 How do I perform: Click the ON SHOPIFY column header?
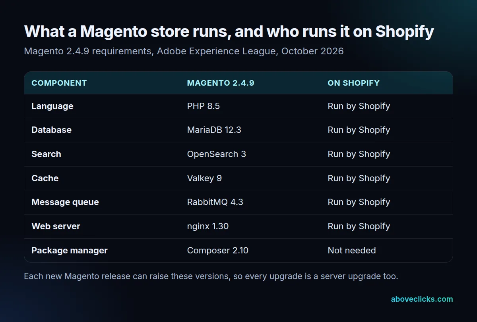click(353, 83)
